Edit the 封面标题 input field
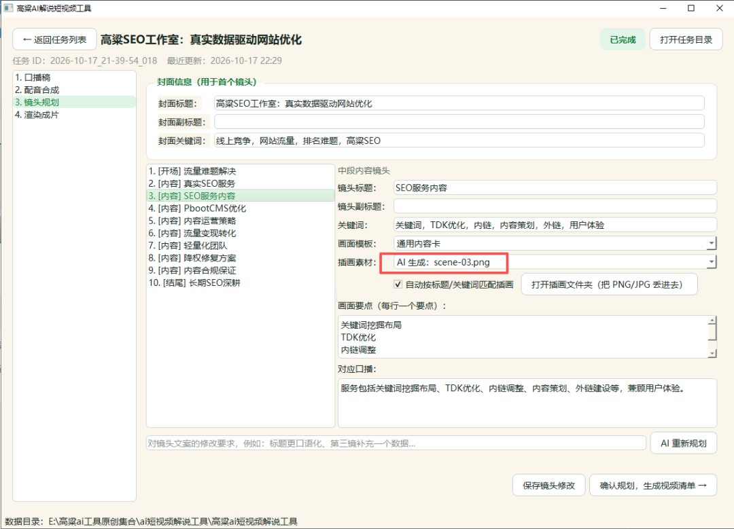734x529 pixels. tap(459, 103)
